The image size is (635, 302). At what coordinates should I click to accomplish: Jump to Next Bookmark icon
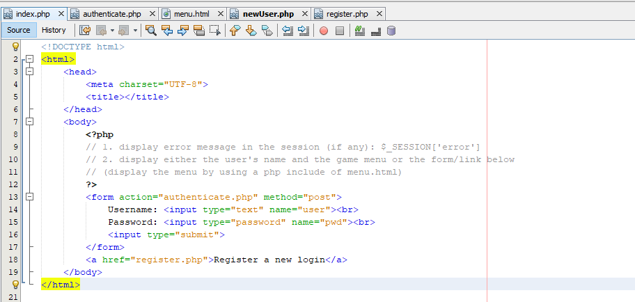(x=251, y=31)
